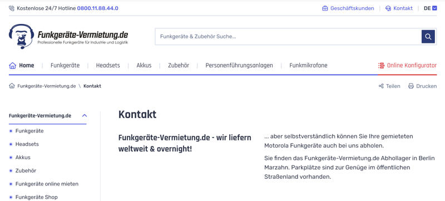Viewport: 445px width, 201px height.
Task: Click the Kontakt breadcrumb entry
Action: point(92,86)
